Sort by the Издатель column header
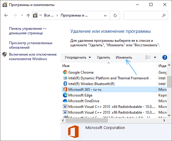Viewport: 172px width, 141px height. [x=162, y=66]
